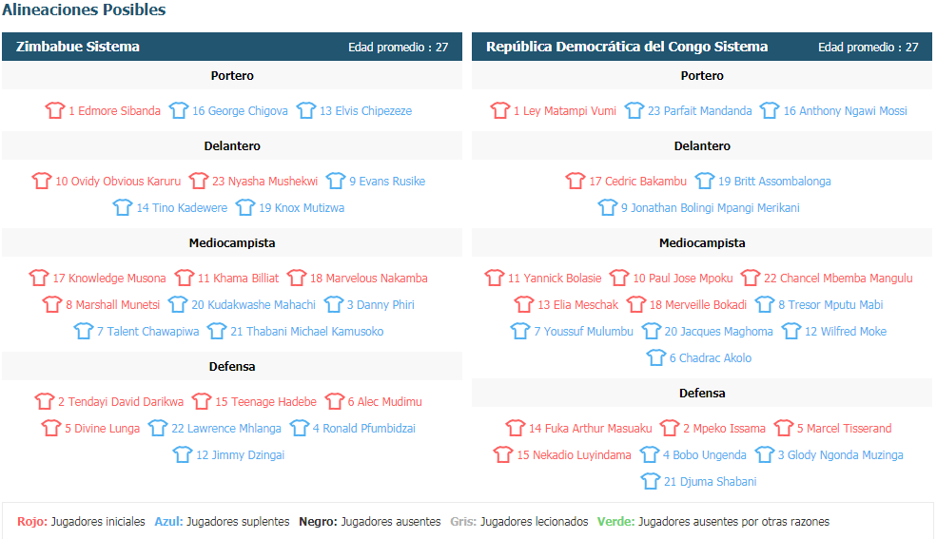Click the blue shirt icon beside Chadrac Akolo
The height and width of the screenshot is (539, 937).
click(x=655, y=358)
